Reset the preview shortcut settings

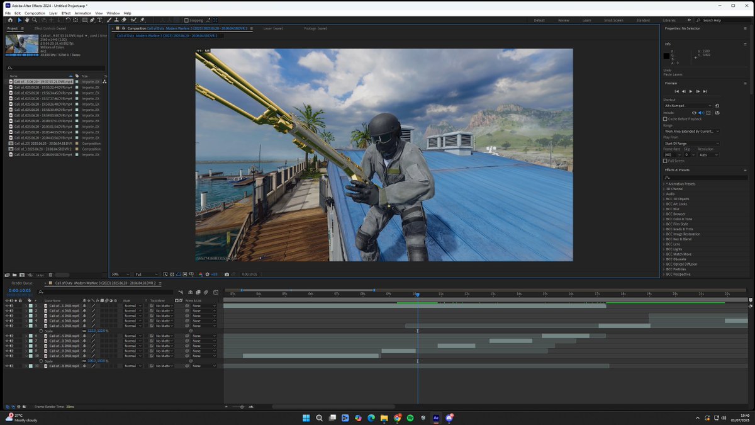tap(717, 106)
